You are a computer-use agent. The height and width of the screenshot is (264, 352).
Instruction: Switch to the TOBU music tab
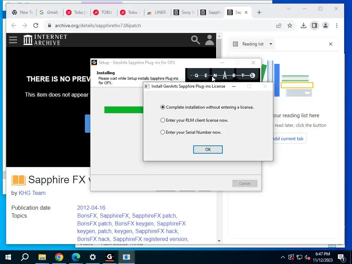104,12
